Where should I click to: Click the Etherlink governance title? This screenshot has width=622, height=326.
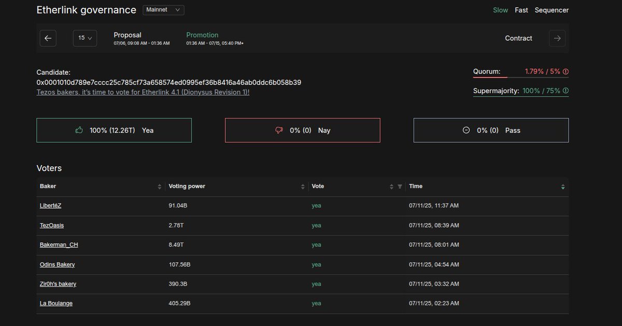[87, 10]
